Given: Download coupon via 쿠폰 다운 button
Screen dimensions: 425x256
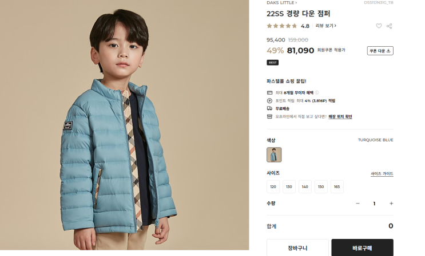Looking at the screenshot, I should pos(380,51).
